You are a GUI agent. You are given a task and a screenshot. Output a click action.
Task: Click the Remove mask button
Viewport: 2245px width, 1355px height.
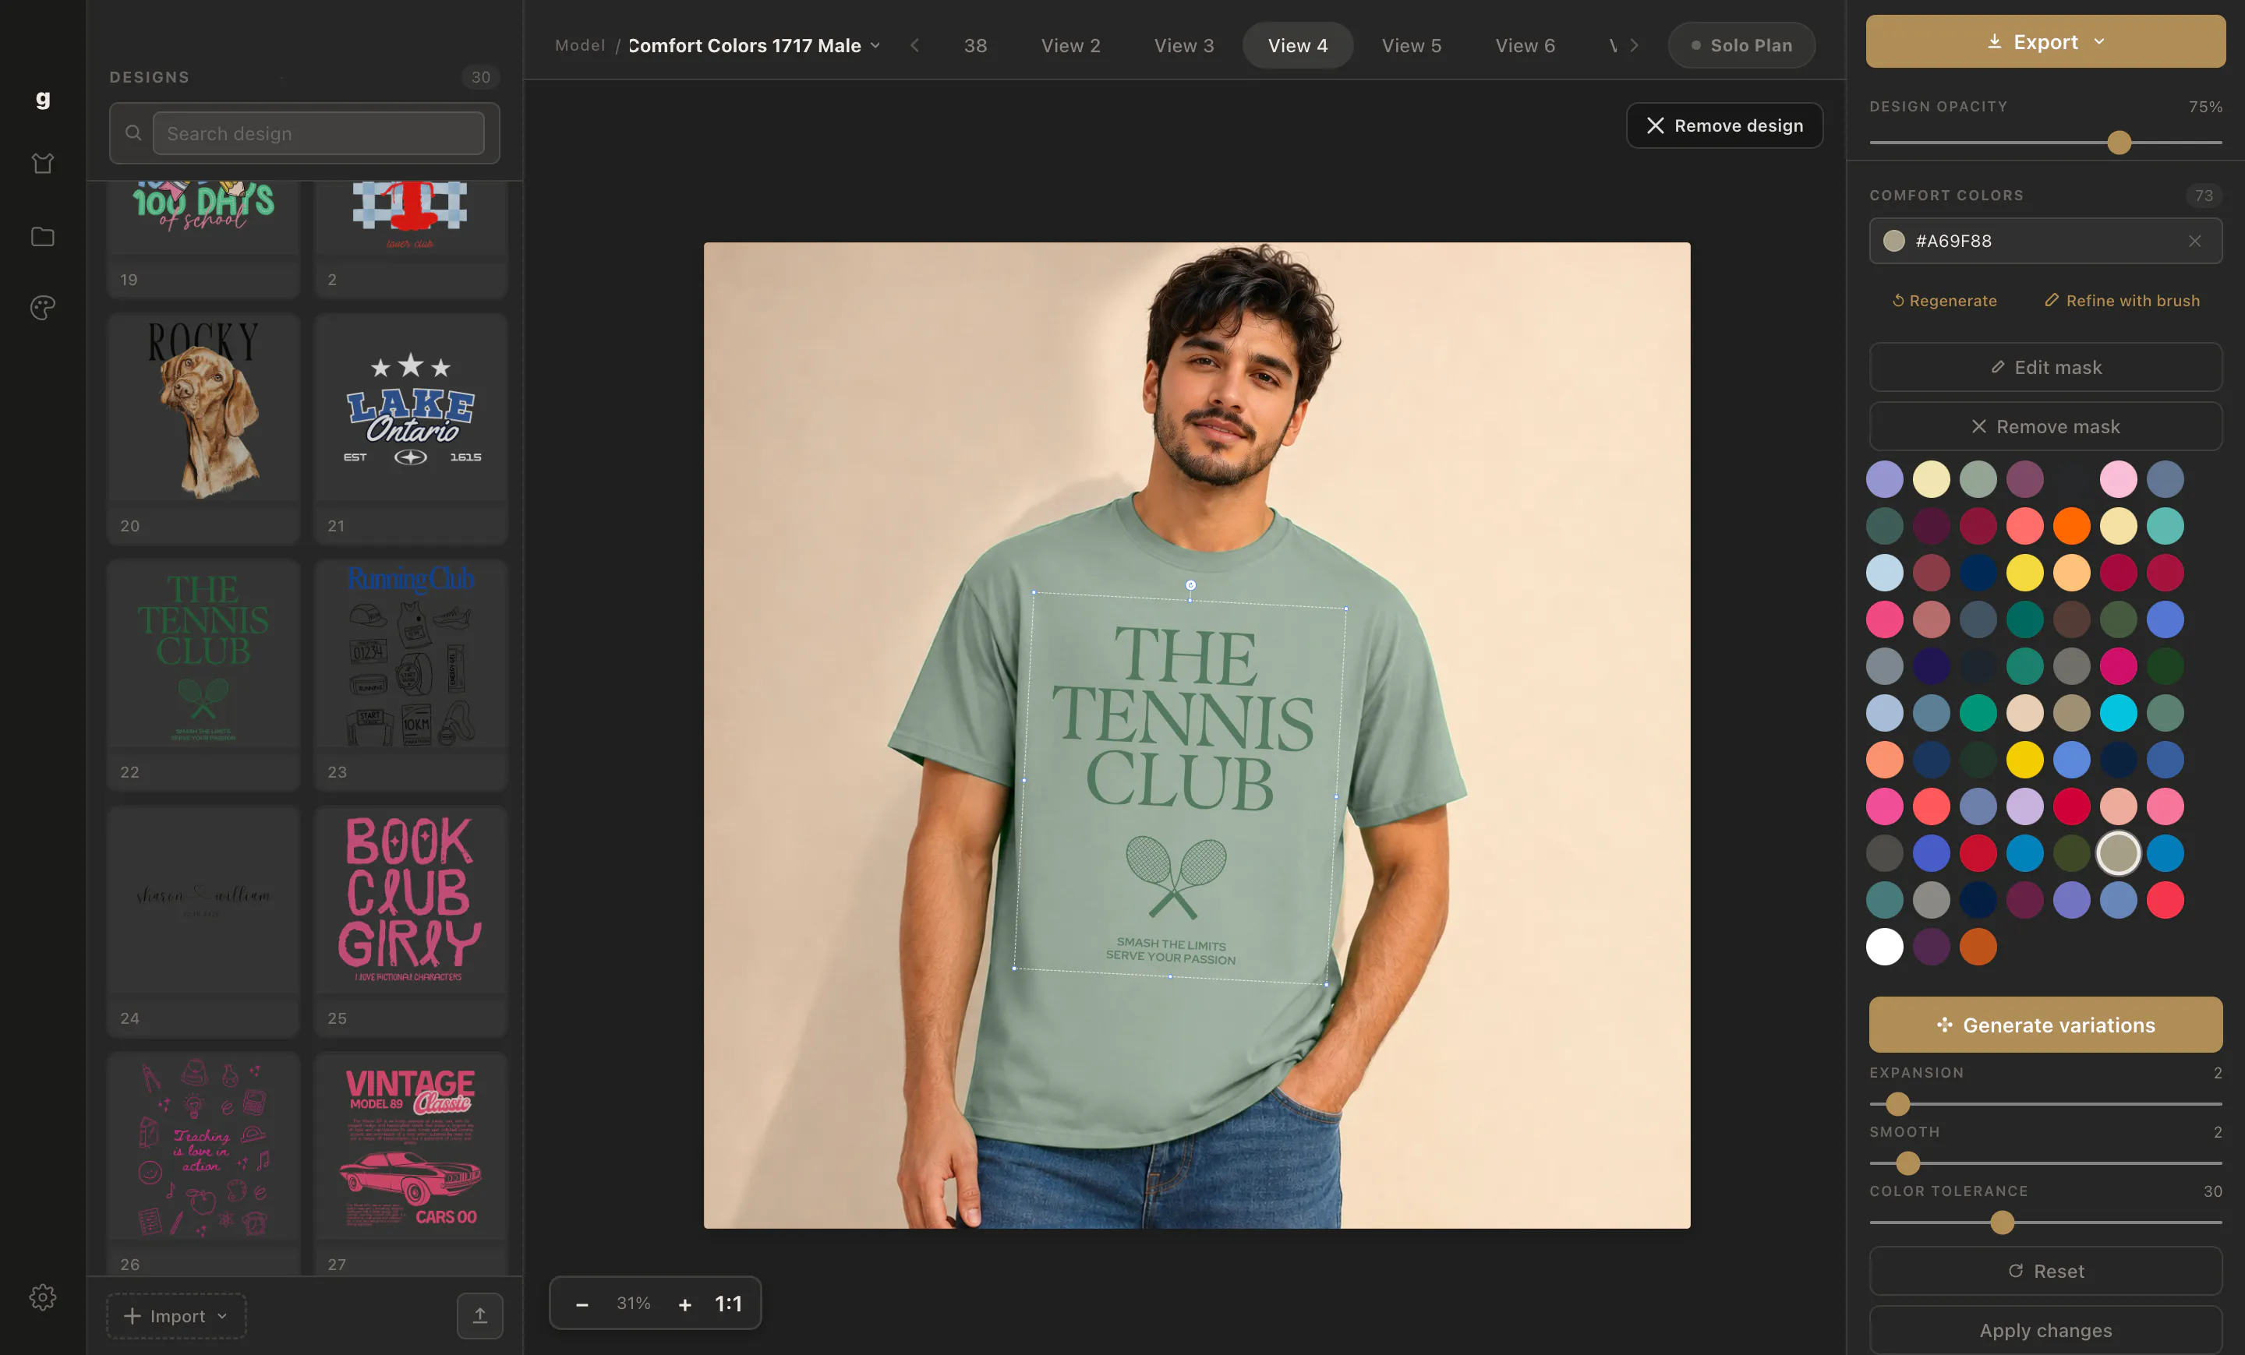[x=2045, y=426]
